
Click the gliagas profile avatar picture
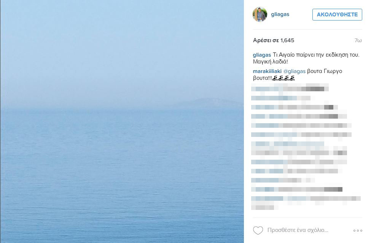(x=260, y=14)
